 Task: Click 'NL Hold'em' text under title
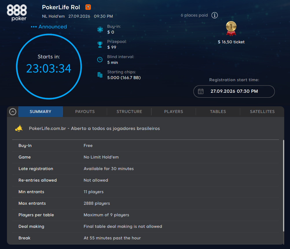pos(53,16)
